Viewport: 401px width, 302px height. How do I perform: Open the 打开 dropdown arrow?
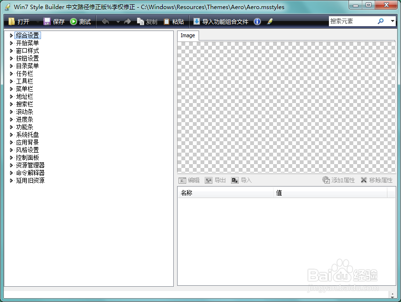coord(38,22)
